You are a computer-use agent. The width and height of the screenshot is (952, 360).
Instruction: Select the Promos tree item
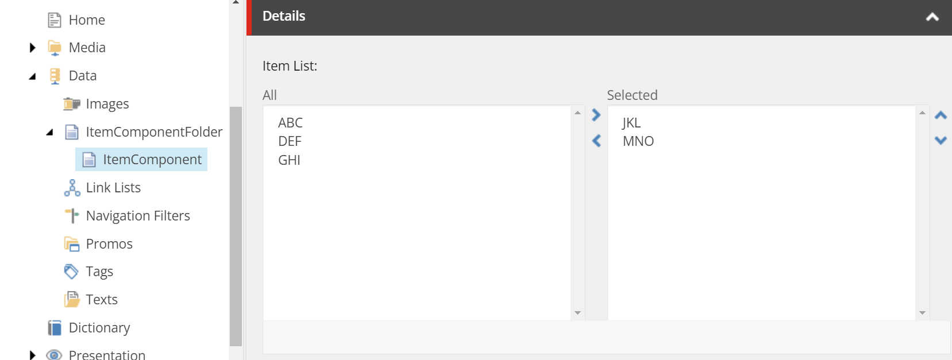click(x=109, y=244)
